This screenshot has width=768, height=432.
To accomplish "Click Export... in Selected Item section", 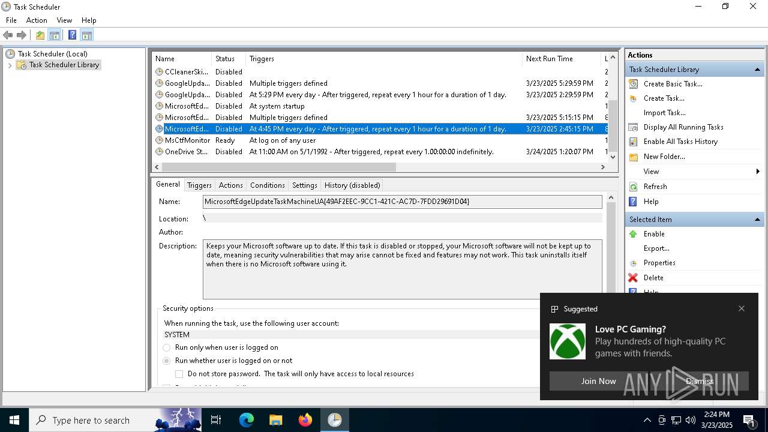I will click(656, 248).
